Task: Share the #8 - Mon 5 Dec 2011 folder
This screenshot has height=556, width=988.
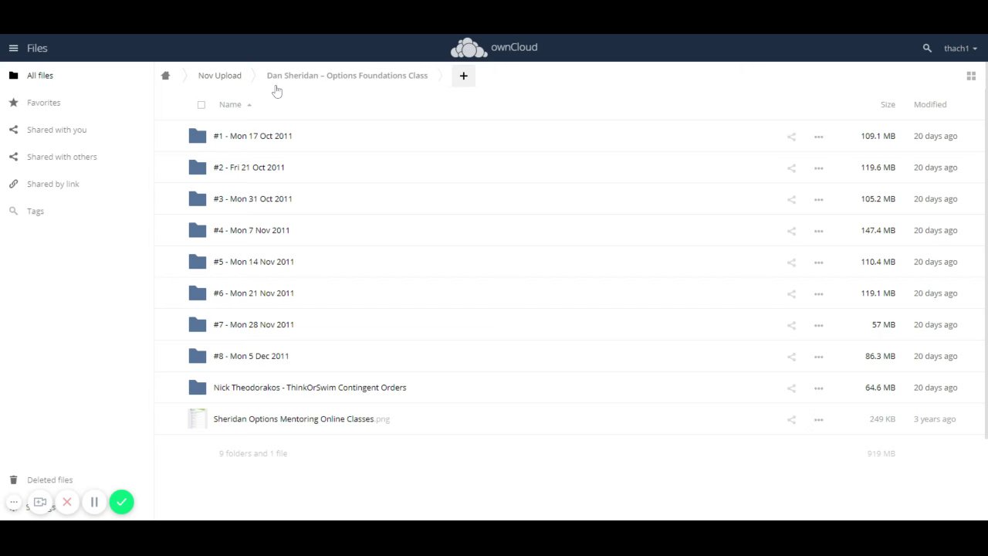Action: point(791,357)
